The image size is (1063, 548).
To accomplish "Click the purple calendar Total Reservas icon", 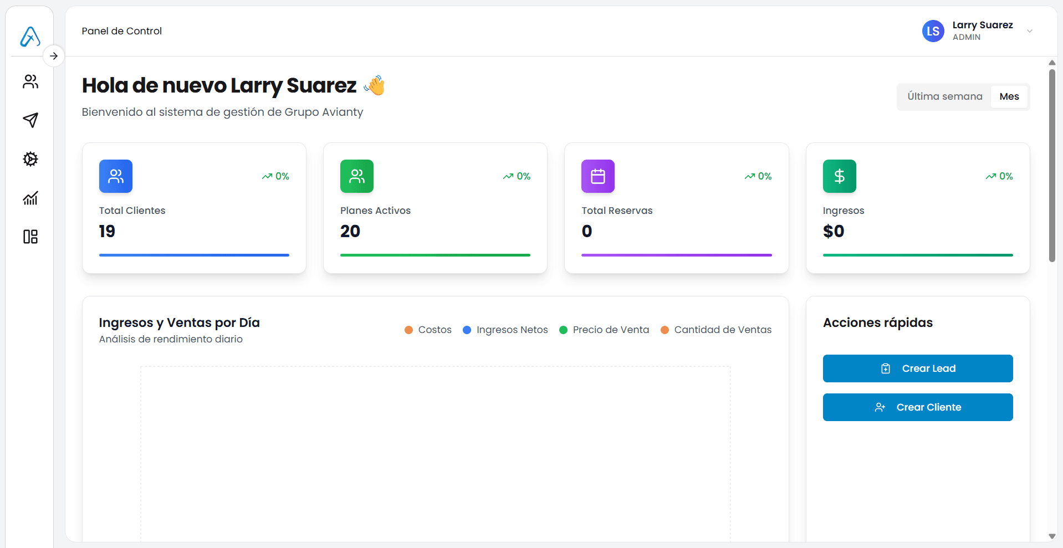I will 597,176.
